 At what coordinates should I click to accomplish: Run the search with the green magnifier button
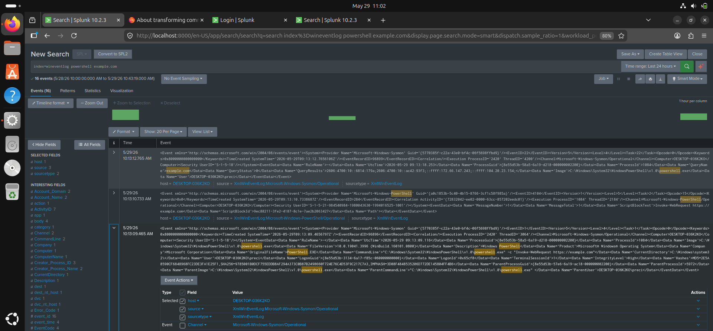tap(687, 66)
